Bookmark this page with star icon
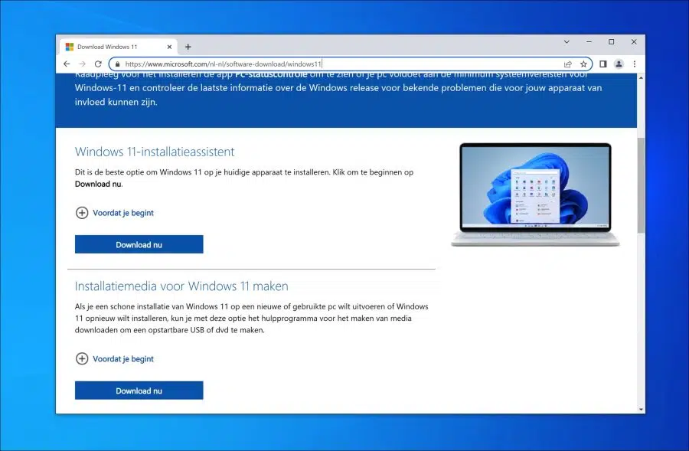Image resolution: width=689 pixels, height=451 pixels. tap(583, 64)
